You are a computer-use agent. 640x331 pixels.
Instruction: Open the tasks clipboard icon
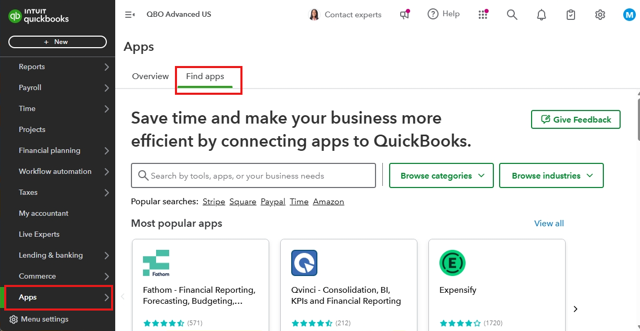pos(571,15)
